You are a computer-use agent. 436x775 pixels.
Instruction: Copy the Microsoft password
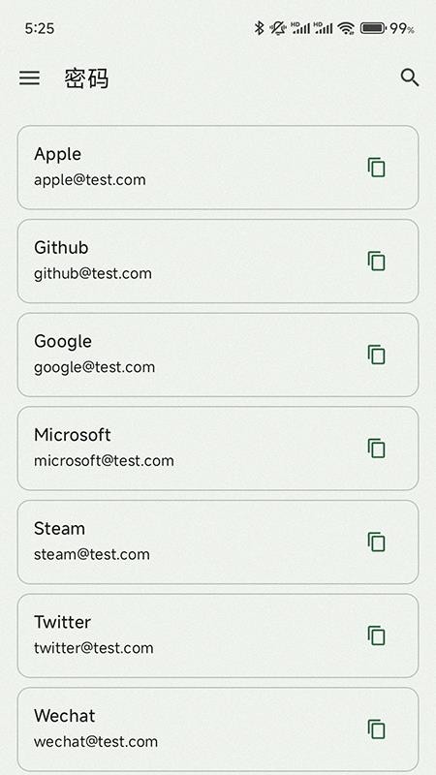[376, 449]
